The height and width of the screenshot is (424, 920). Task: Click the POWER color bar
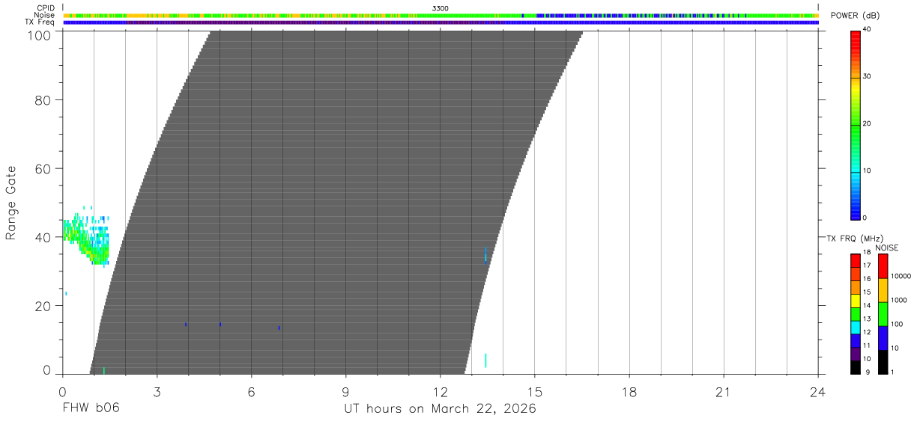[x=855, y=125]
